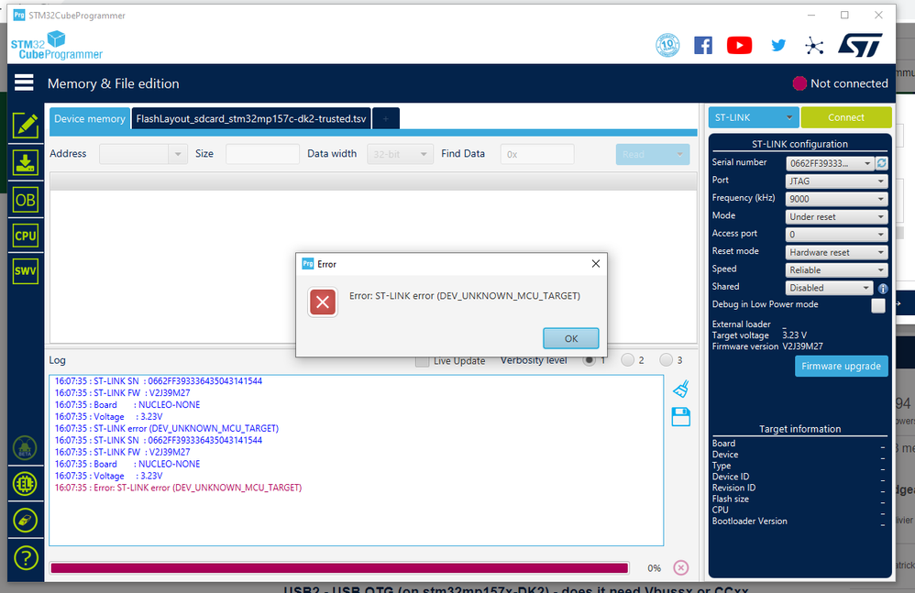Click the ST community network icon
This screenshot has height=593, width=915.
coord(814,46)
